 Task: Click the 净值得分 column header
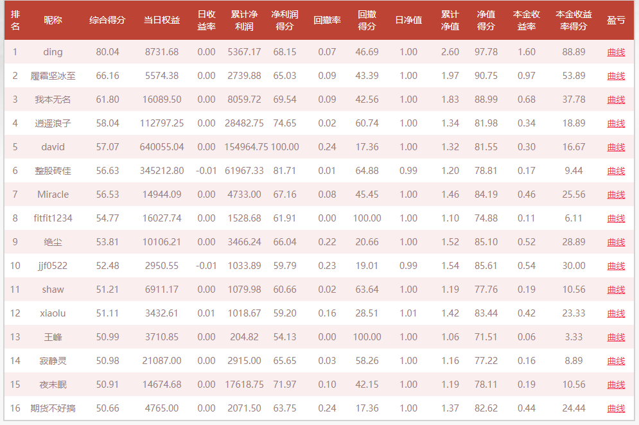click(x=486, y=20)
